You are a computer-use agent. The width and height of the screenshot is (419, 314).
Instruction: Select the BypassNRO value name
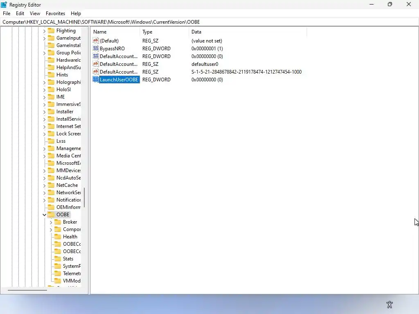[x=112, y=49]
